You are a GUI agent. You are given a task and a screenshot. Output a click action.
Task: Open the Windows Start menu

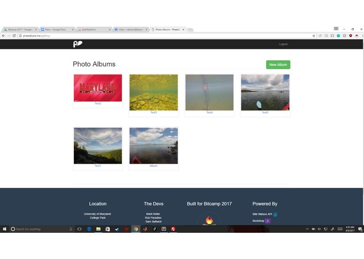click(x=4, y=229)
